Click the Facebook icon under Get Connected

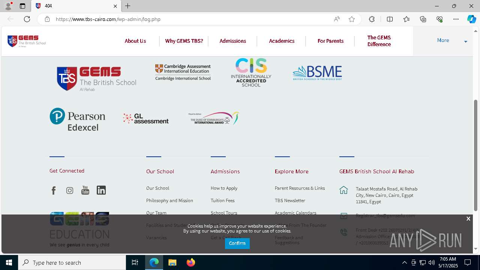click(x=54, y=190)
